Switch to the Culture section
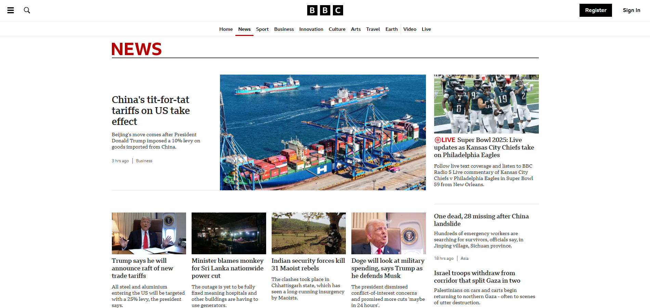650x308 pixels. pyautogui.click(x=337, y=29)
